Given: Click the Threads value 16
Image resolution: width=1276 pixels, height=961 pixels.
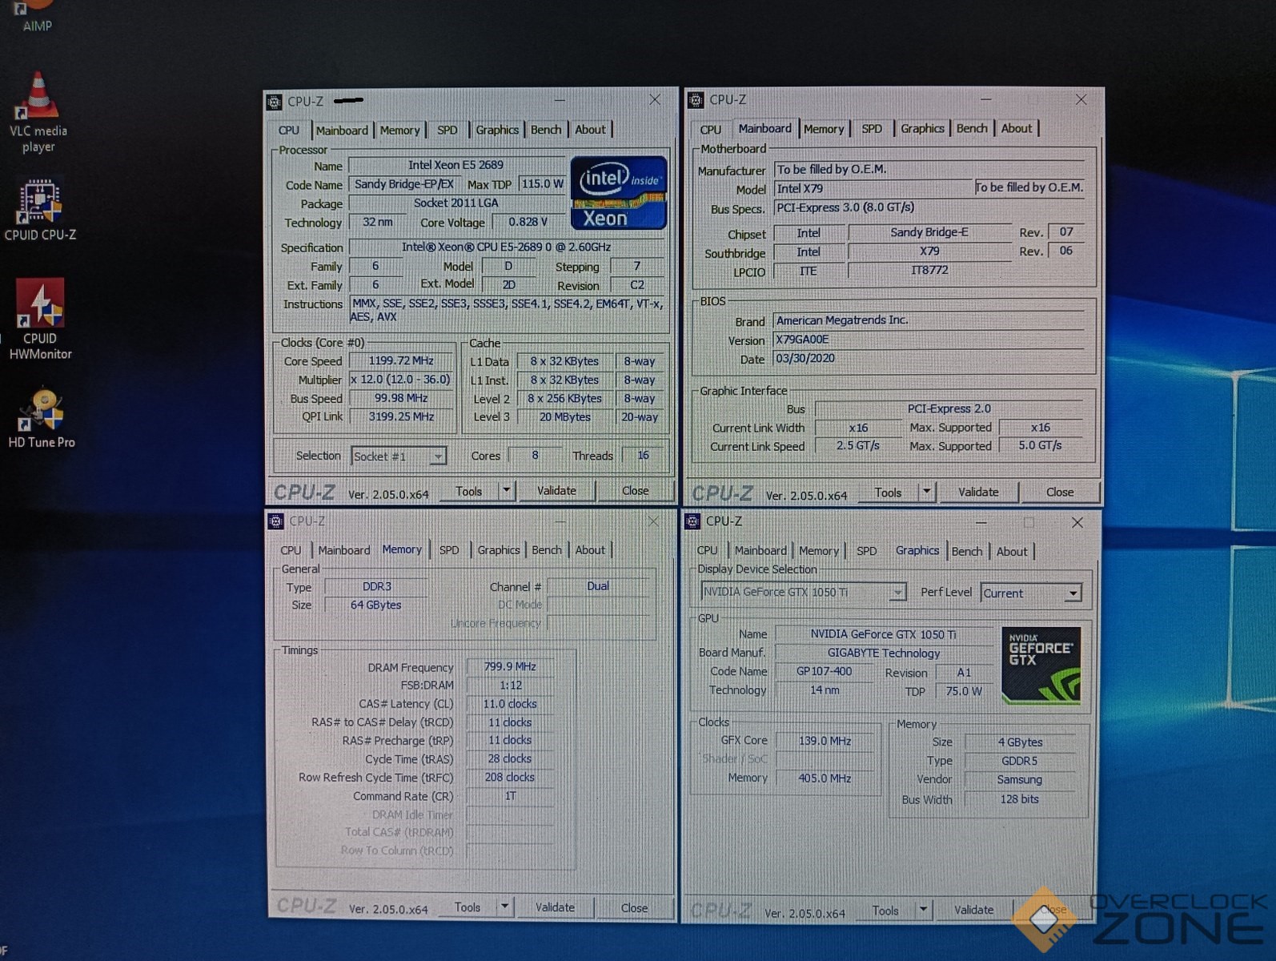Looking at the screenshot, I should click(643, 456).
